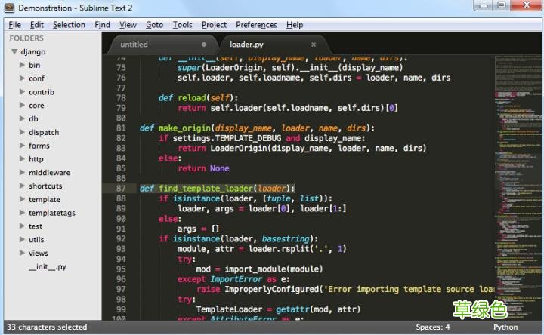Change syntax via Python in status bar
Screen dimensions: 544x335
coord(505,327)
